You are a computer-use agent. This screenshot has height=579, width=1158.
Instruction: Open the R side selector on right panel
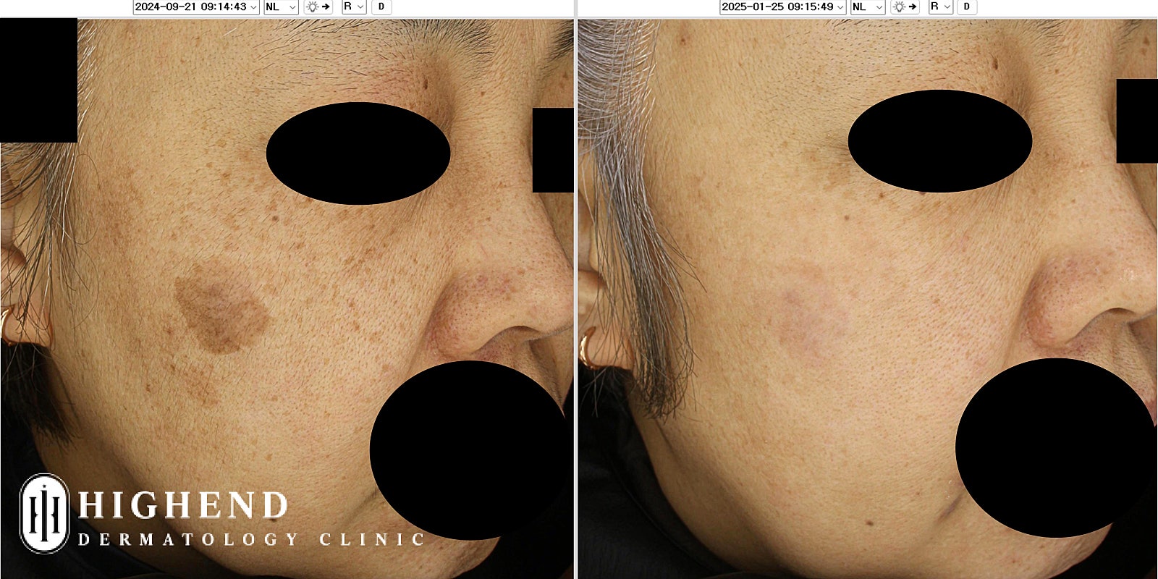click(941, 7)
